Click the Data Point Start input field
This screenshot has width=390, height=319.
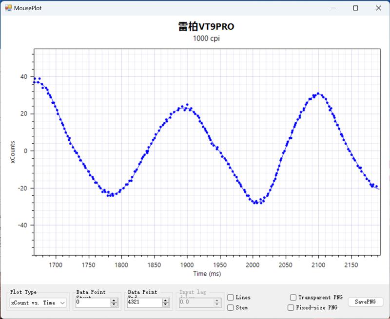click(x=93, y=303)
